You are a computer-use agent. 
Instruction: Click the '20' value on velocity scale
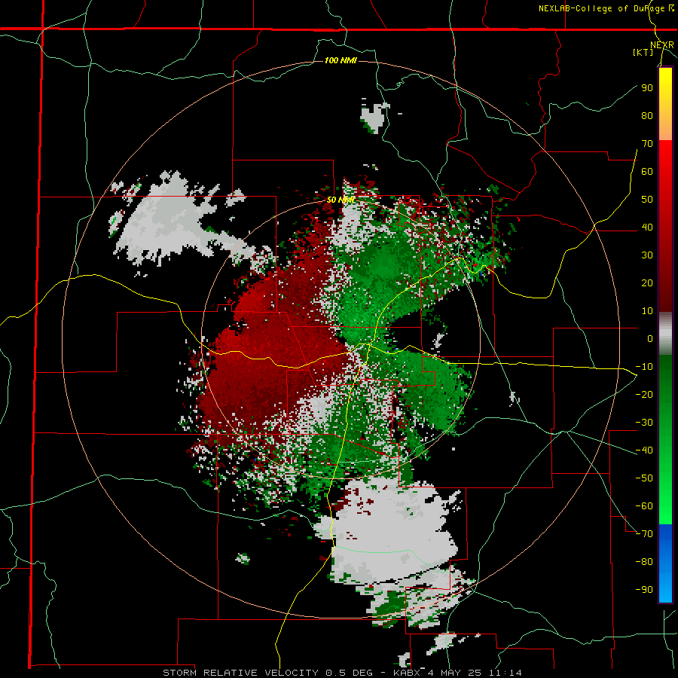(647, 283)
